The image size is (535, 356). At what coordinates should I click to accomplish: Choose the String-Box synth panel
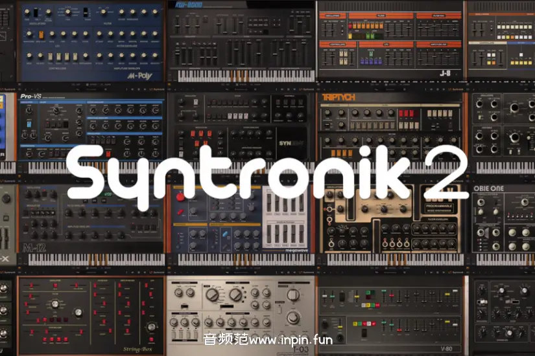point(91,316)
